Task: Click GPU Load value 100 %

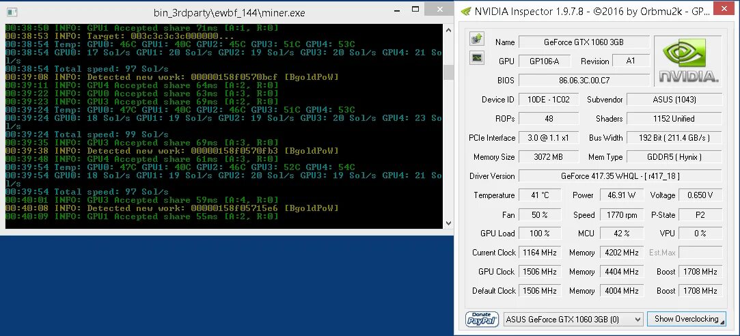Action: pos(540,233)
